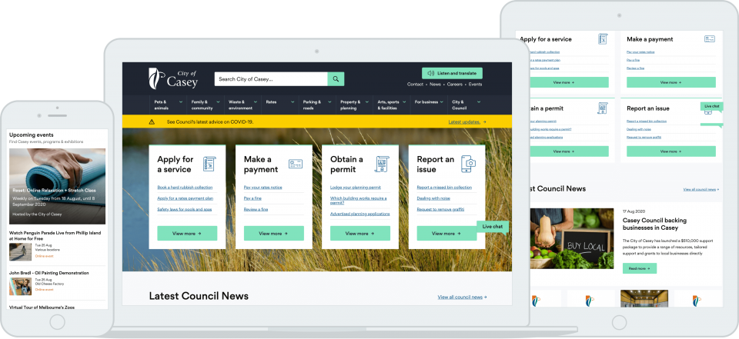Click View more under Make a payment, laptop
739x339 pixels.
click(x=274, y=234)
